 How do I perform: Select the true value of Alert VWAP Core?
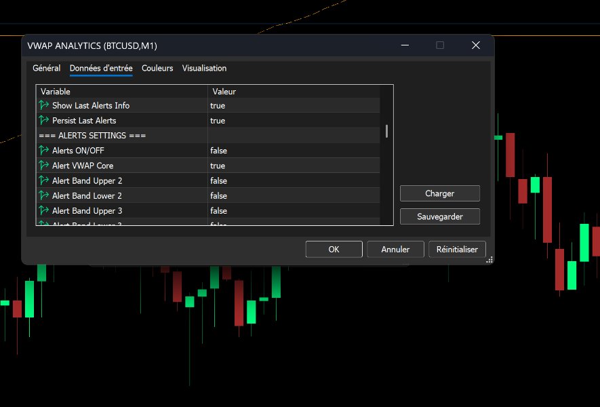(218, 166)
